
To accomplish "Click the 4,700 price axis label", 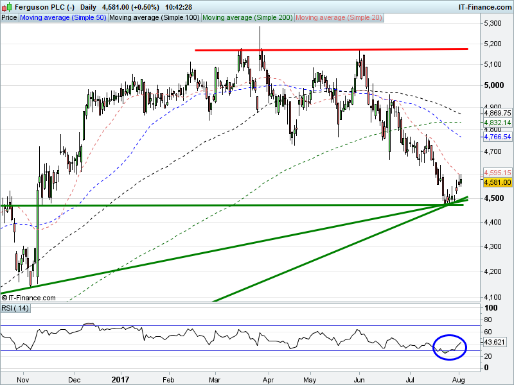I will click(x=493, y=151).
